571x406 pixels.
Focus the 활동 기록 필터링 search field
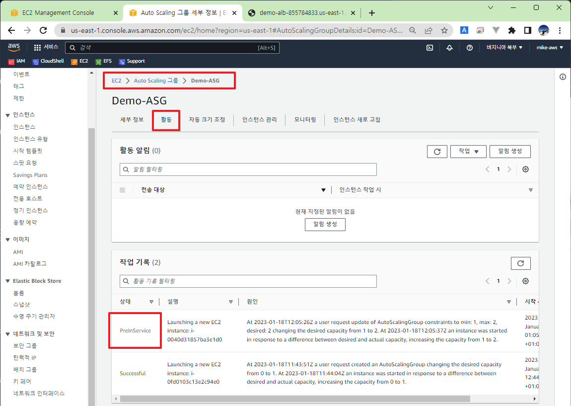tap(248, 281)
